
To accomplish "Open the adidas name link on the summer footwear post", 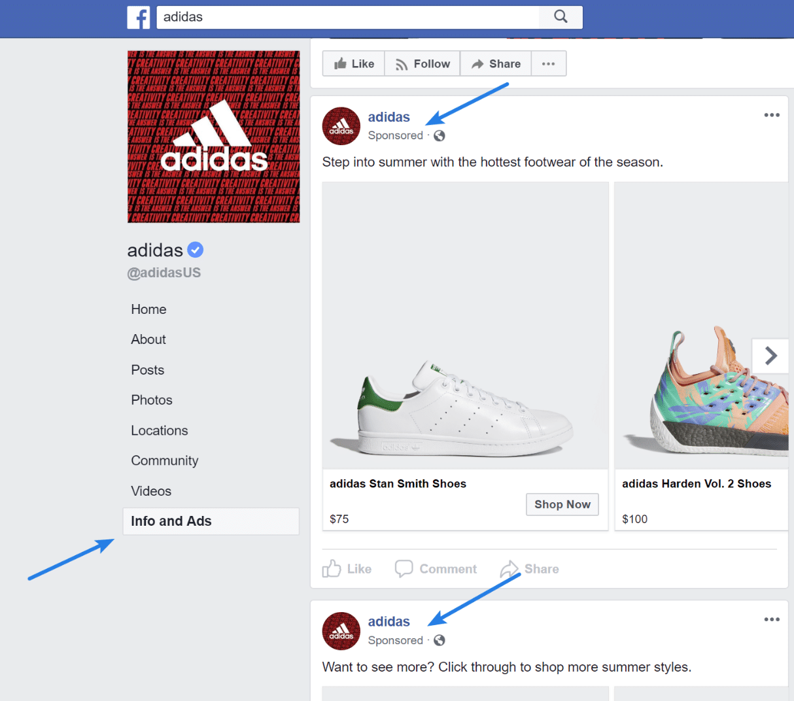I will 389,117.
